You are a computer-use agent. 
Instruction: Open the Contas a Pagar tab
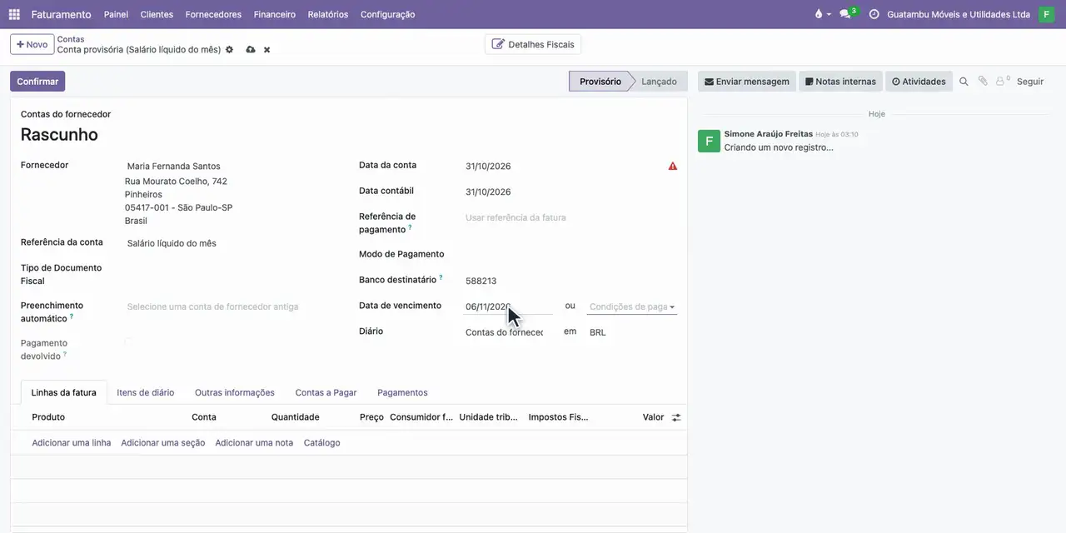326,392
